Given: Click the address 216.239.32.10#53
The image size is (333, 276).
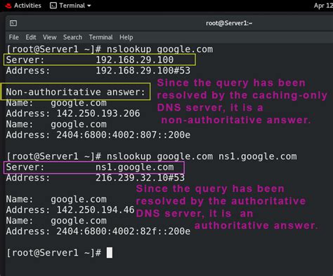Looking at the screenshot, I should coord(140,178).
